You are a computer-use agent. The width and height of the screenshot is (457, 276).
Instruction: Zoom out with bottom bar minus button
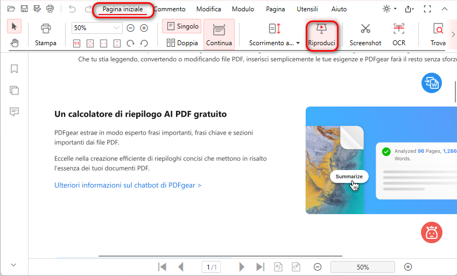click(x=318, y=267)
